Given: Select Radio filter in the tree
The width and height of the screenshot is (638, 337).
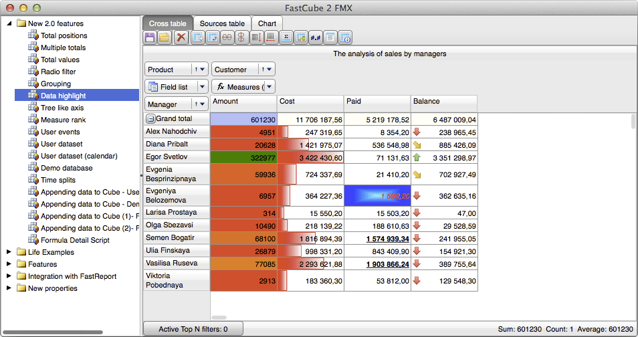Looking at the screenshot, I should [58, 72].
